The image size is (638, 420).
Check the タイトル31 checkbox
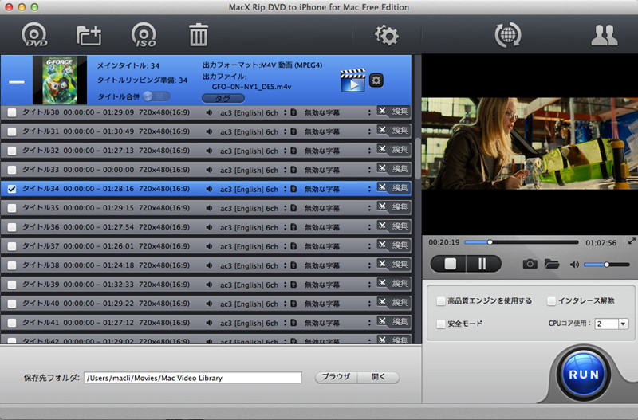12,131
